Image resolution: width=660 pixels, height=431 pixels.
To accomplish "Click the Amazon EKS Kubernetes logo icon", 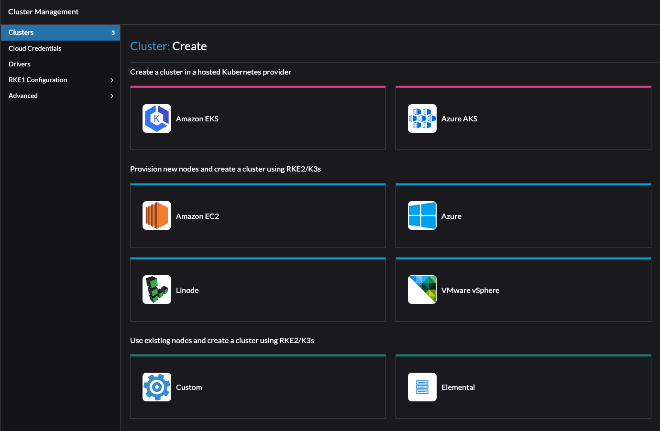I will point(157,119).
